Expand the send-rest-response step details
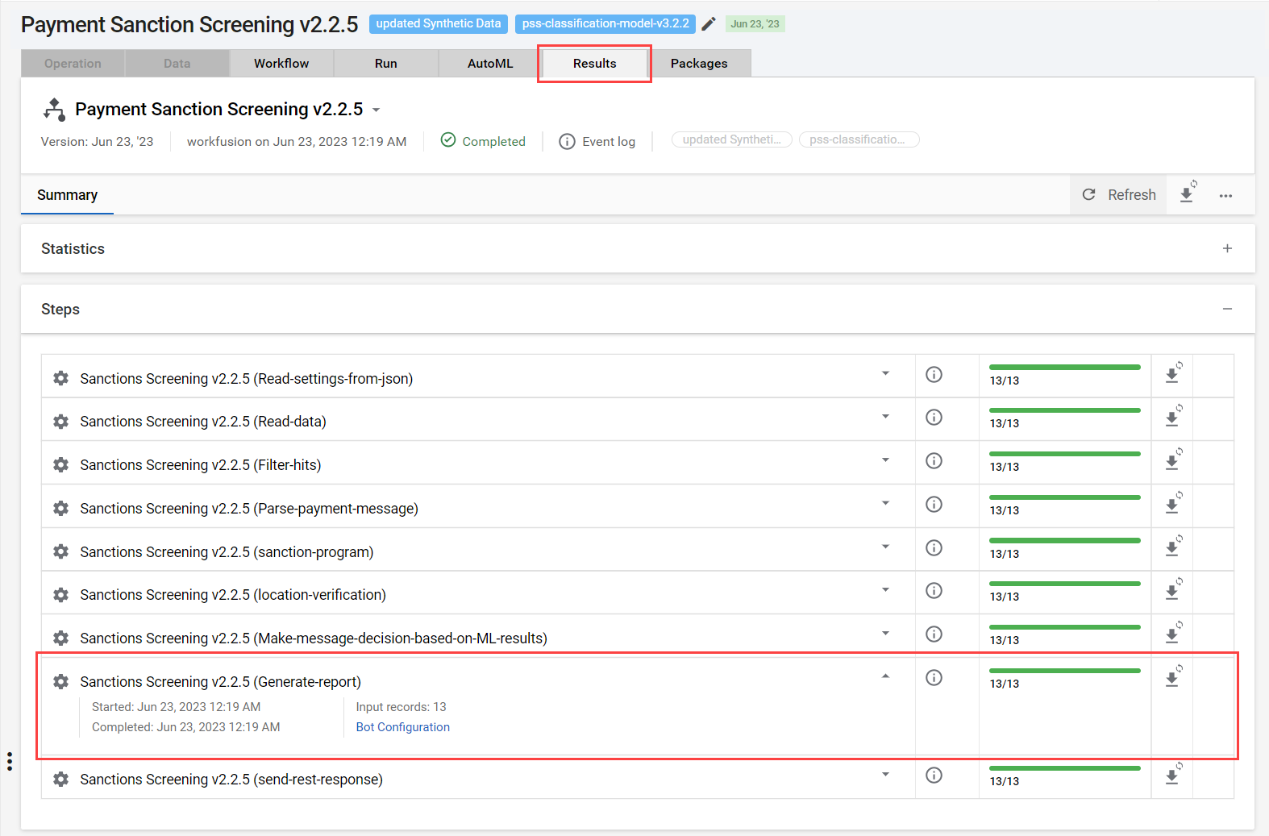This screenshot has height=836, width=1269. coord(885,774)
